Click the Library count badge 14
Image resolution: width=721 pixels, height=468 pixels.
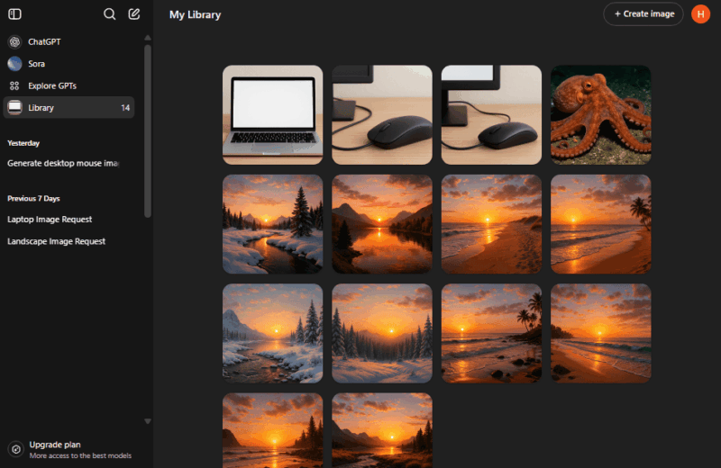[125, 108]
